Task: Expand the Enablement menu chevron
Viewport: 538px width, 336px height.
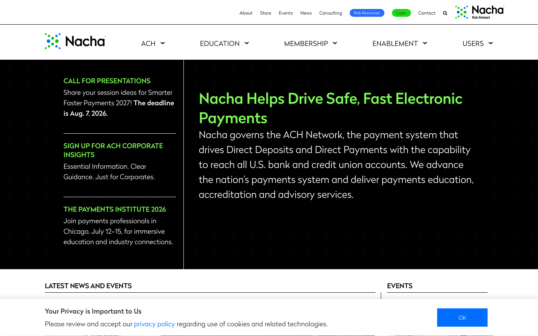Action: [425, 43]
